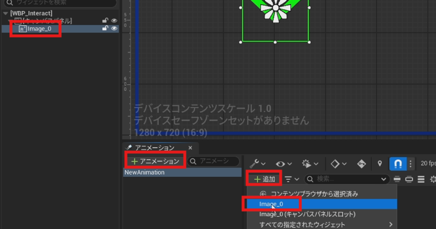Toggle canvas panel visibility eye
Screen dimensions: 436x229
coord(114,21)
